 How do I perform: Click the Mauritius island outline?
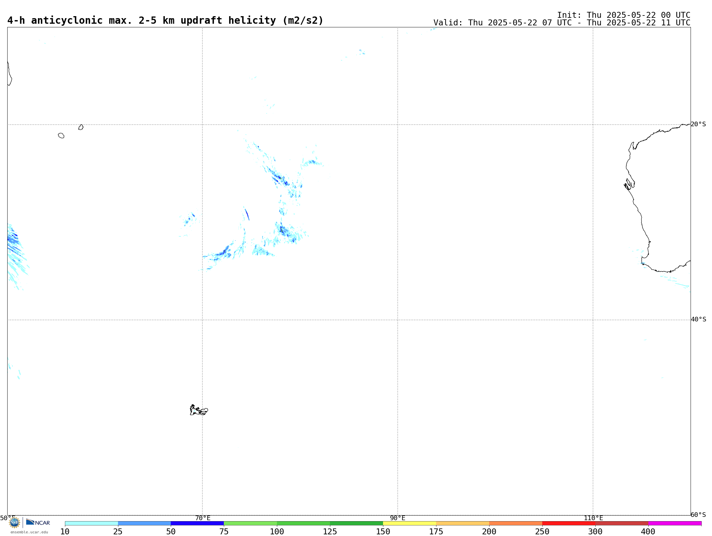[81, 127]
